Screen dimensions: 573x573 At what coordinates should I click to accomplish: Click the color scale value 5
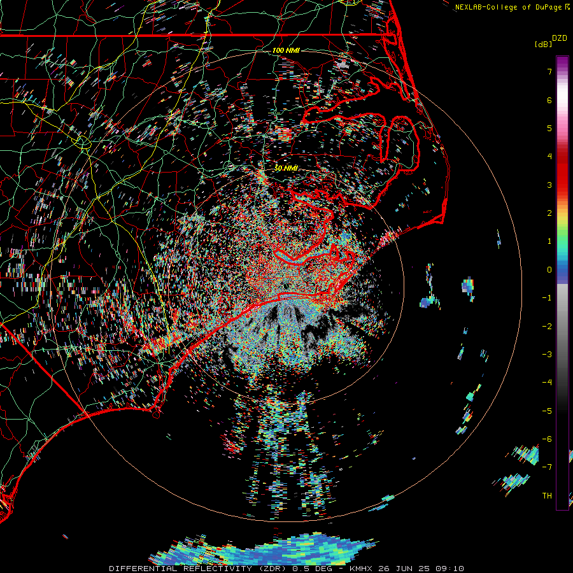(549, 128)
